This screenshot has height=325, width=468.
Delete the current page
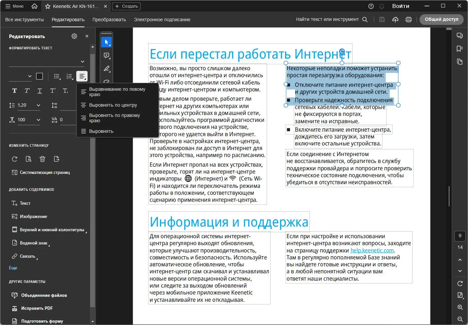42,159
